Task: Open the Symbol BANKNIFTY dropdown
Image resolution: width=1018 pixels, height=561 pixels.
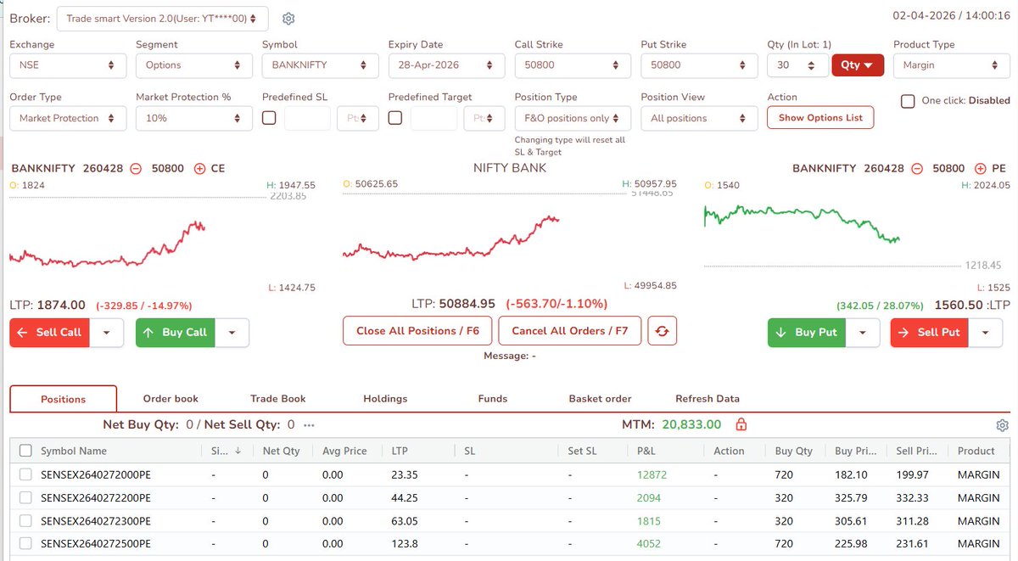Action: [321, 65]
